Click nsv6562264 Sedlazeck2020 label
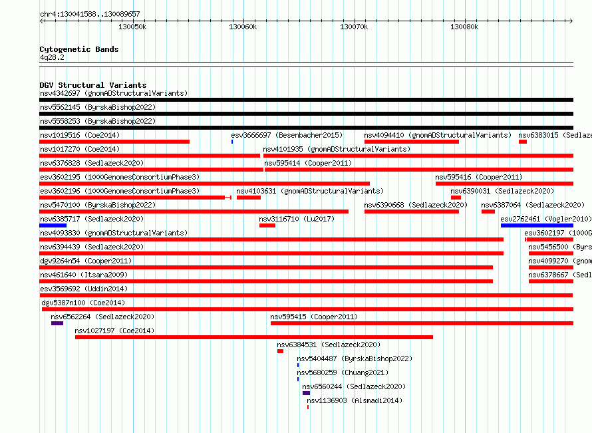This screenshot has height=433, width=592. [x=102, y=317]
